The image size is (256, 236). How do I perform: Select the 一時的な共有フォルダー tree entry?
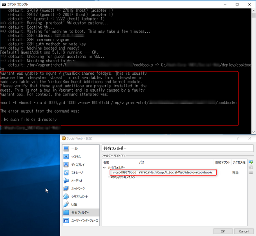(123, 177)
